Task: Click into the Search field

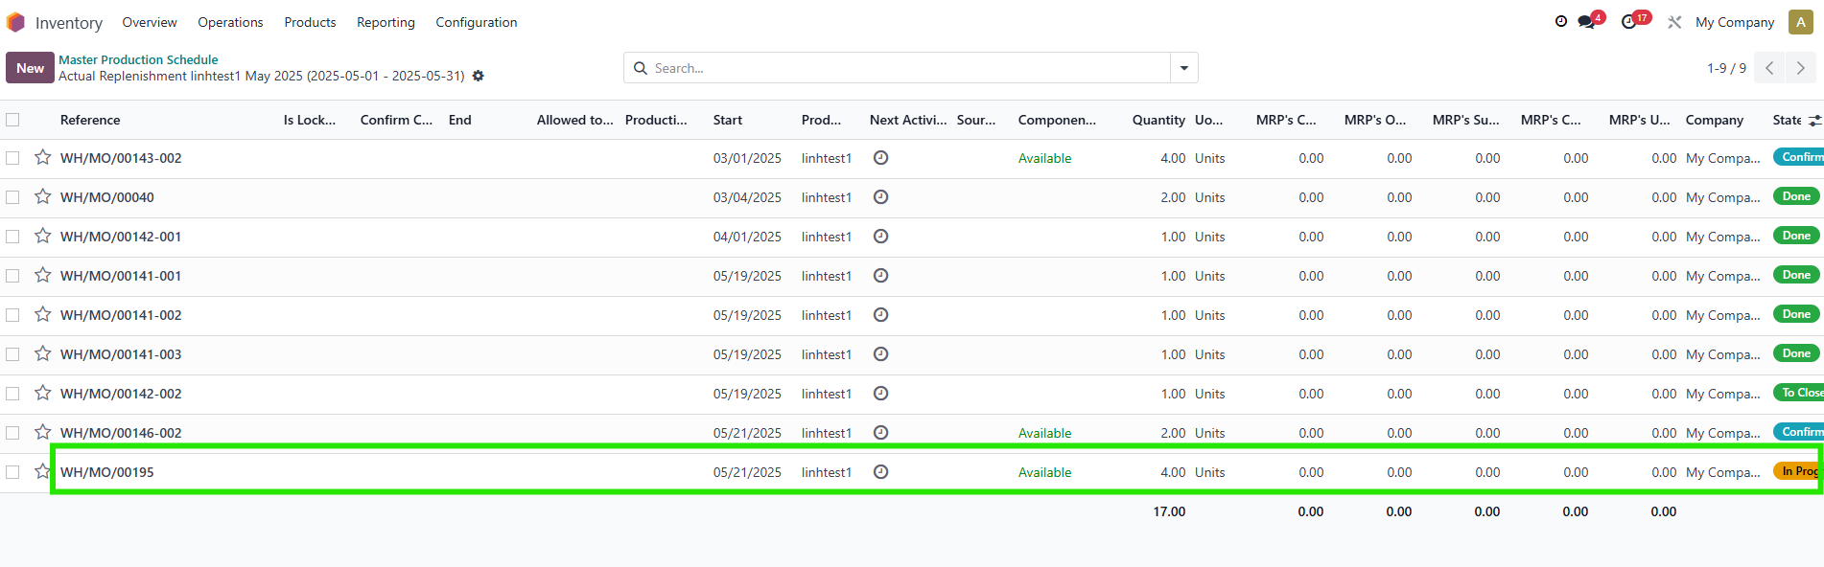Action: pos(901,68)
